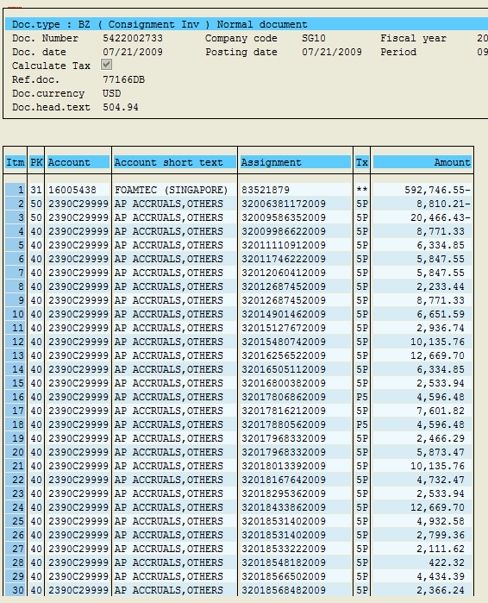
Task: Click amount 7,601.82
Action: click(441, 411)
